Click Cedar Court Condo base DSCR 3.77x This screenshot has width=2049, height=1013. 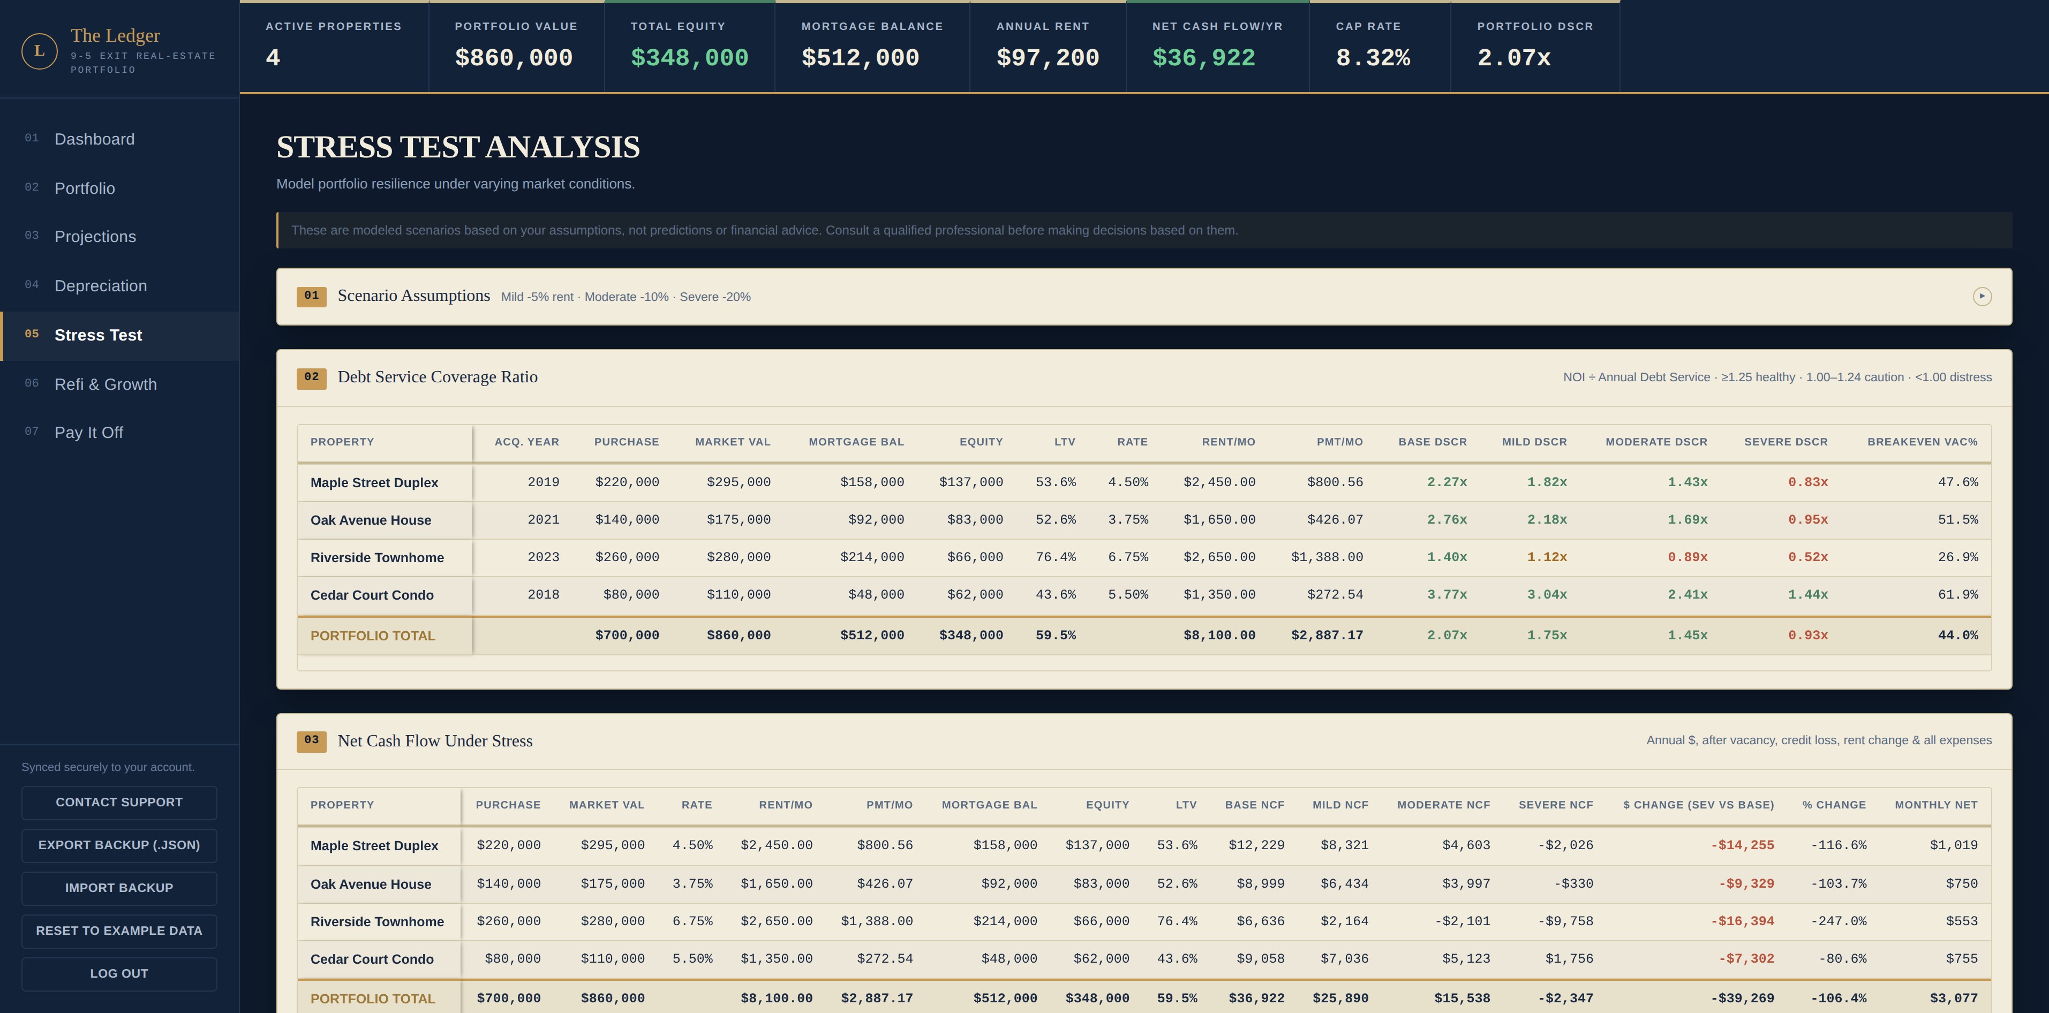click(1447, 595)
